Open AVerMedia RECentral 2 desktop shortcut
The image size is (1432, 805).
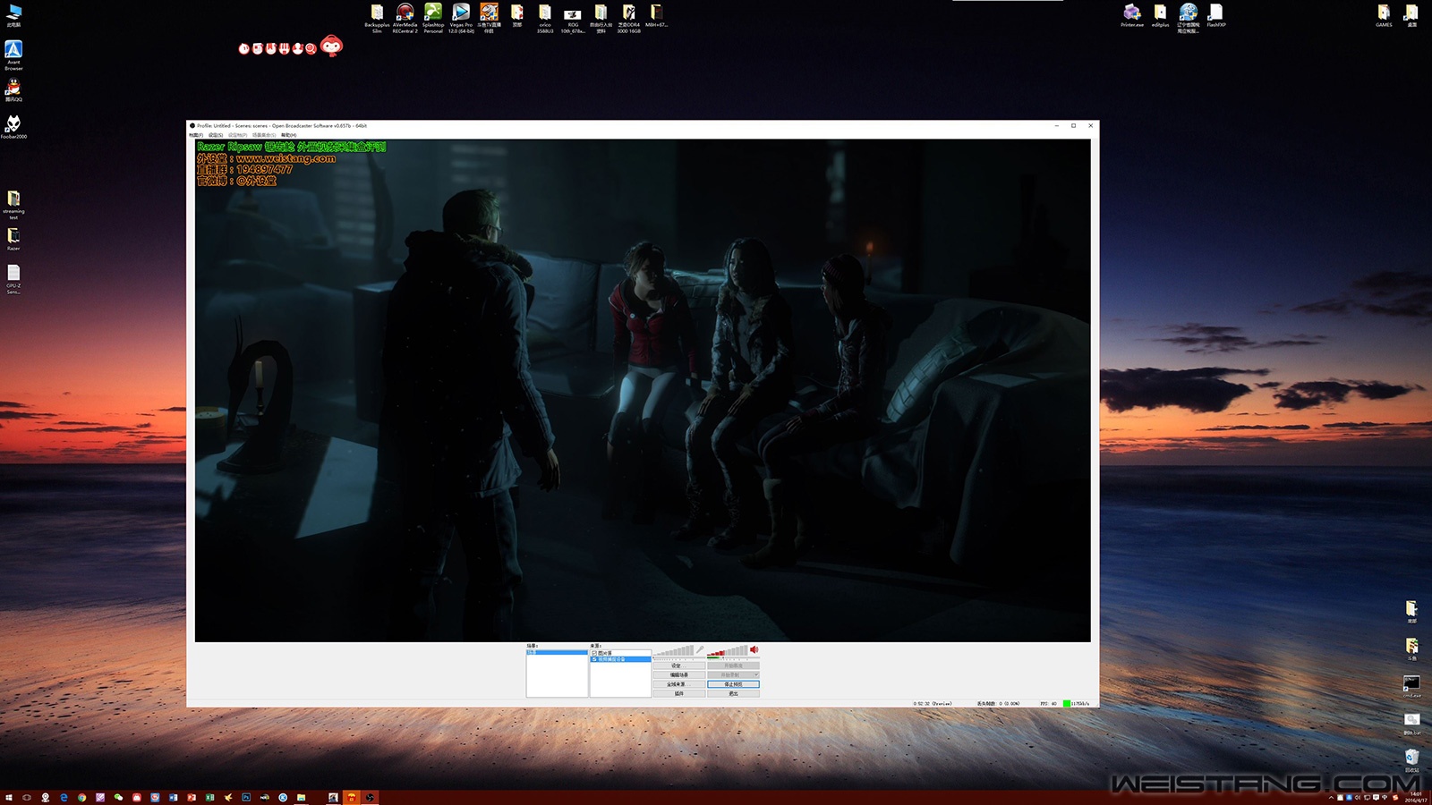click(405, 17)
